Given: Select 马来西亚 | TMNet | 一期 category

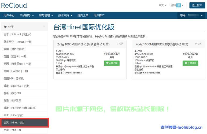Looking at the screenshot, I should pyautogui.click(x=24, y=42).
